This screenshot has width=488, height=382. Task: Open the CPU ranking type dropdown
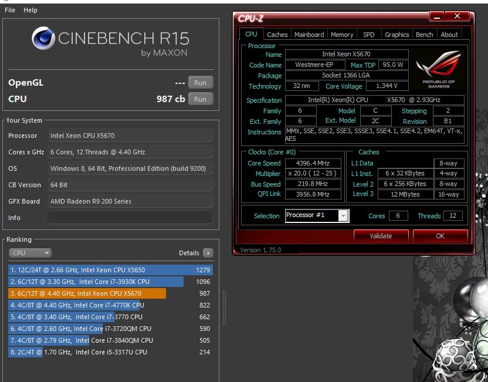click(30, 253)
